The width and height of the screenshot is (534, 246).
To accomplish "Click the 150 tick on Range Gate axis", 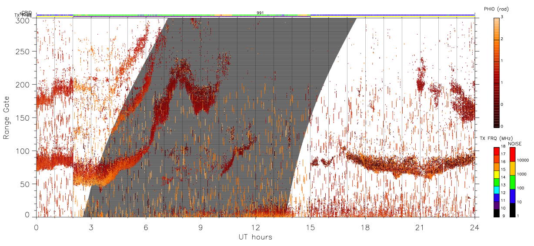I will [23, 118].
